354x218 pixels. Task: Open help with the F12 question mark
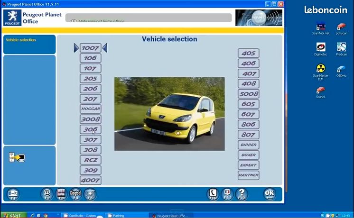pos(242,194)
